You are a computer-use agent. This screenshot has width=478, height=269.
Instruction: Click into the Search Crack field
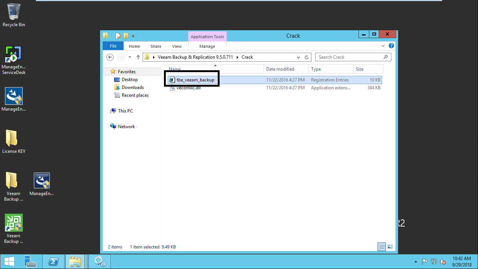pos(349,57)
